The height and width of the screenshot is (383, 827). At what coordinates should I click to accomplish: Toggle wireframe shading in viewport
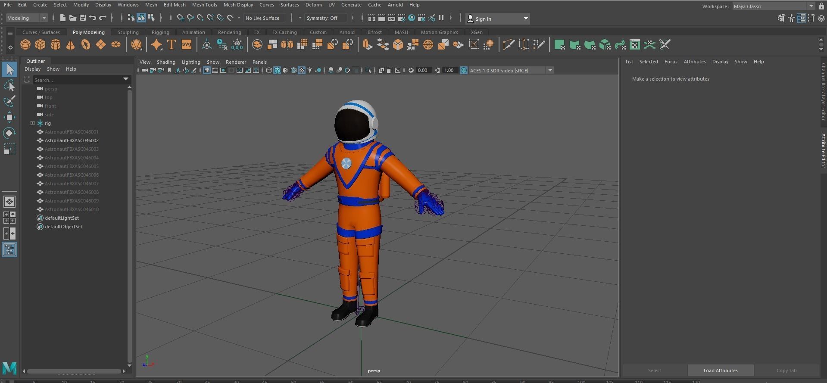pyautogui.click(x=269, y=70)
